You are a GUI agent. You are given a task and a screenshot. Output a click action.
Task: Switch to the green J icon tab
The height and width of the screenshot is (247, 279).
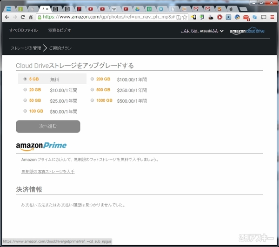click(x=20, y=9)
